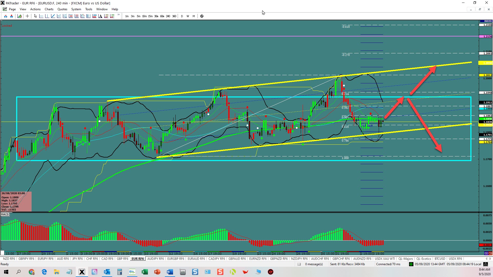Open Windows Start menu
Screen dimensions: 493x277
[6, 272]
